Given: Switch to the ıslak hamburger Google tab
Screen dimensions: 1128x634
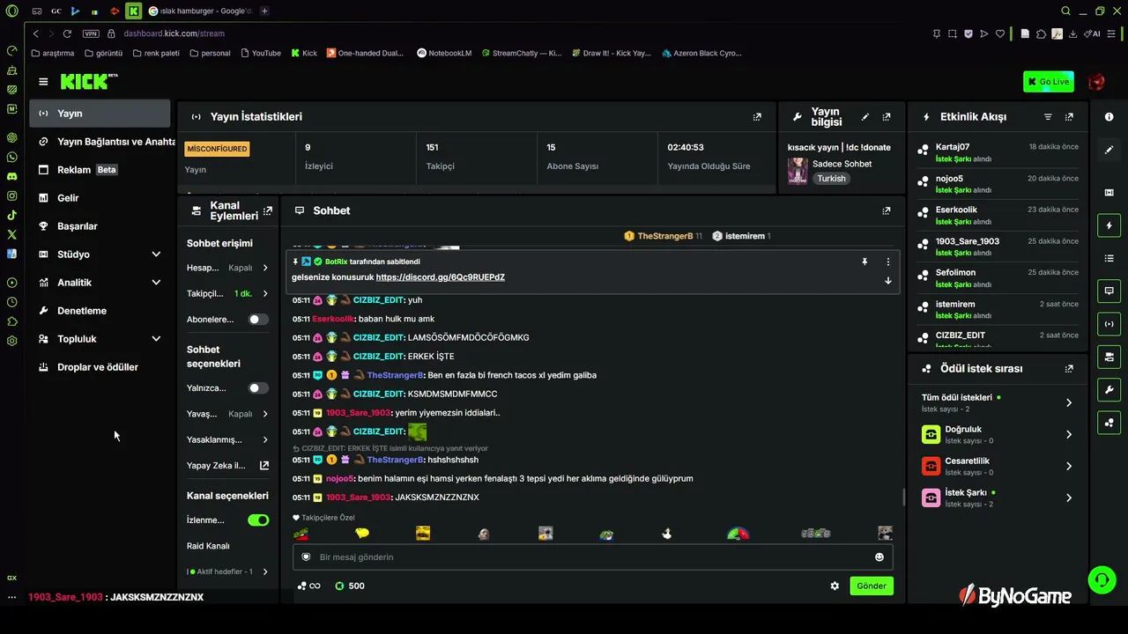Looking at the screenshot, I should (x=200, y=11).
